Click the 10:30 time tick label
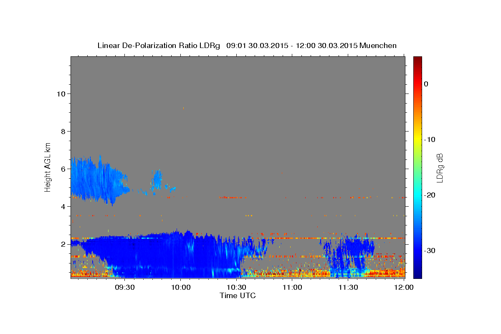Image resolution: width=501 pixels, height=334 pixels. pyautogui.click(x=236, y=287)
